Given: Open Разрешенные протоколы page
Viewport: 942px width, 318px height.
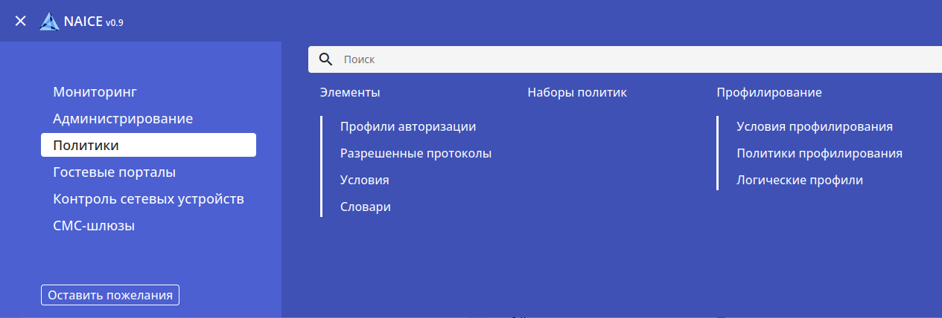Looking at the screenshot, I should point(416,154).
